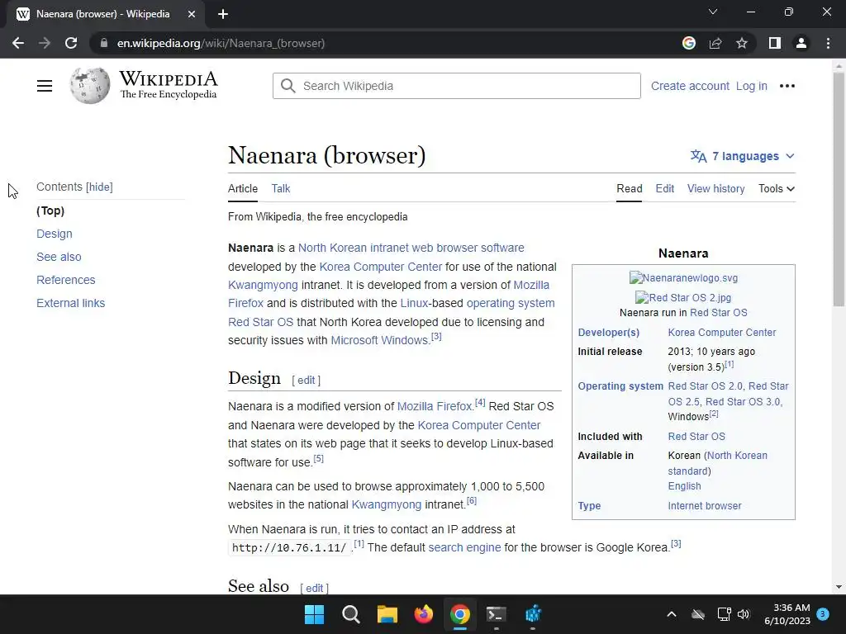Image resolution: width=846 pixels, height=634 pixels.
Task: Click the Wikipedia globe logo
Action: click(89, 86)
